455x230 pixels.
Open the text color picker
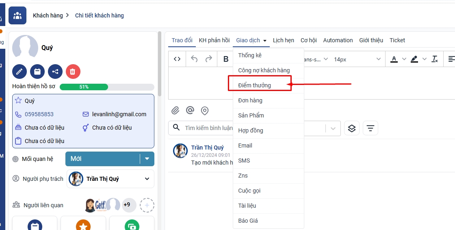pos(394,59)
